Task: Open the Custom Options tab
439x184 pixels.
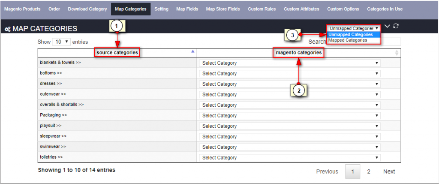Action: click(x=343, y=9)
